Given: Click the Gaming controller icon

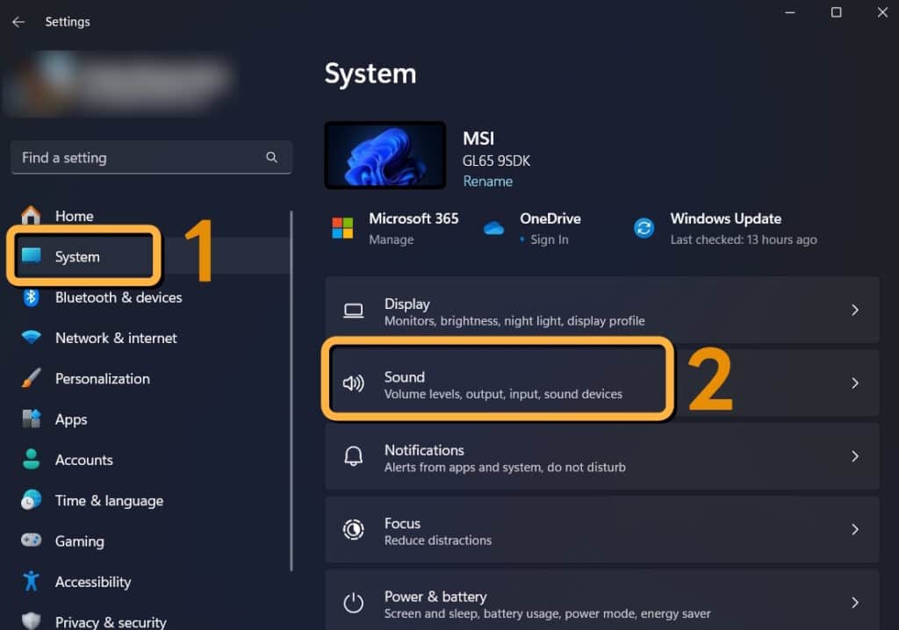Looking at the screenshot, I should [x=31, y=540].
